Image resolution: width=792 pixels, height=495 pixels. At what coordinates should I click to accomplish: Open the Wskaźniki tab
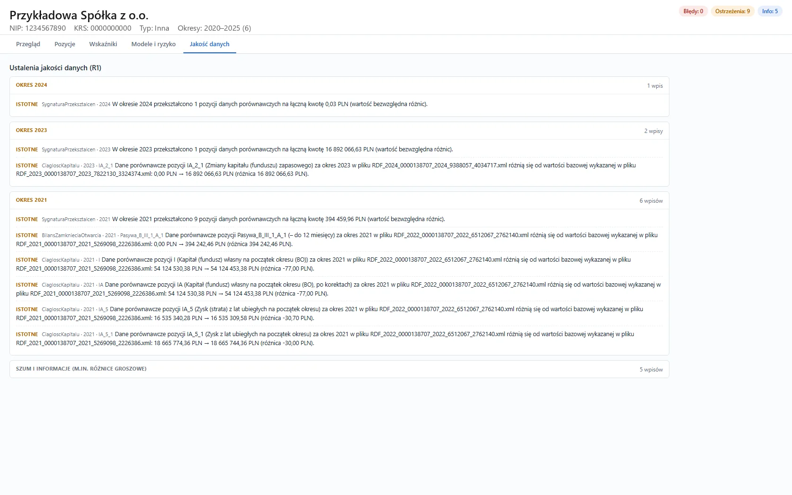[x=103, y=44]
